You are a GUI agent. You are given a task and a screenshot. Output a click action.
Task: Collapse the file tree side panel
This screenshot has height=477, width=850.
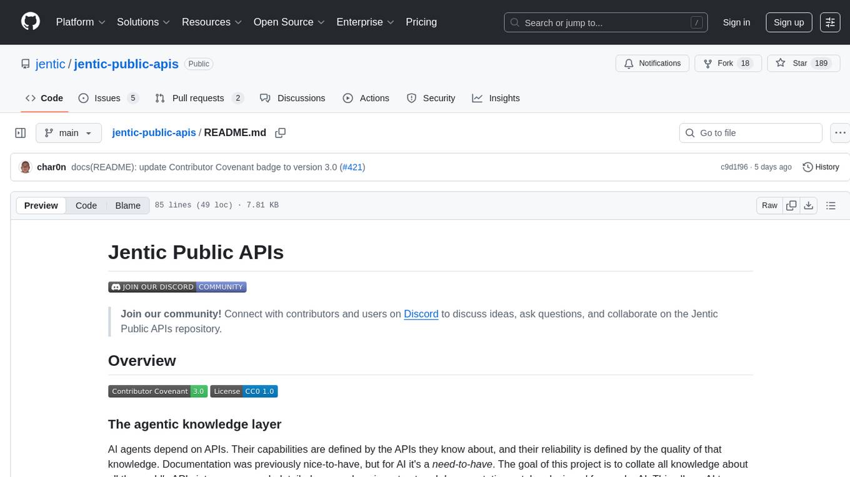click(x=21, y=133)
